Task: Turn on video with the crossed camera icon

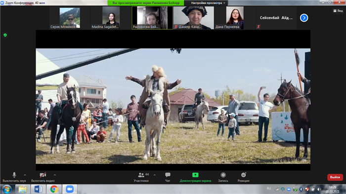Action: [43, 175]
